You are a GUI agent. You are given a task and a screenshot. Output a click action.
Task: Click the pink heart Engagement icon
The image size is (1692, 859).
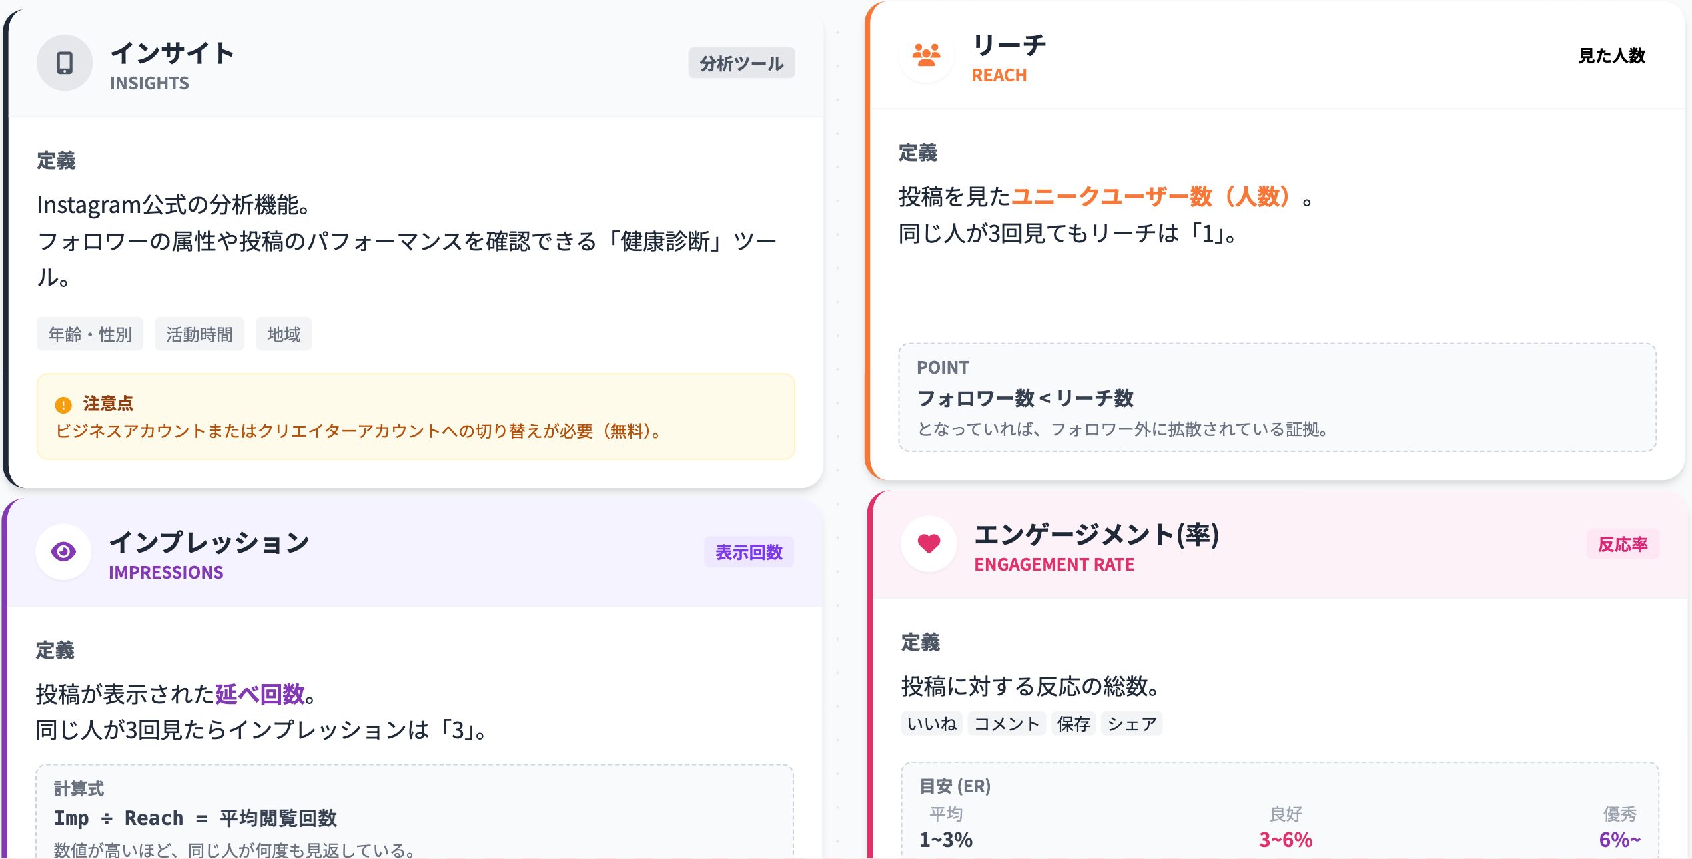929,543
